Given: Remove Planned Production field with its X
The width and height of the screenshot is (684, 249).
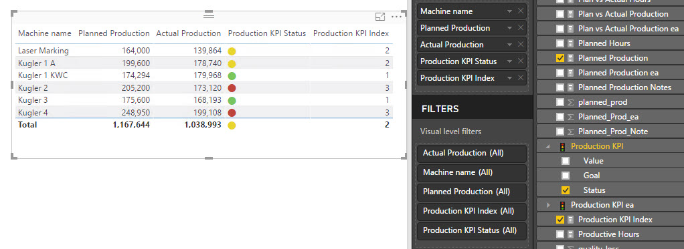Looking at the screenshot, I should pos(521,28).
